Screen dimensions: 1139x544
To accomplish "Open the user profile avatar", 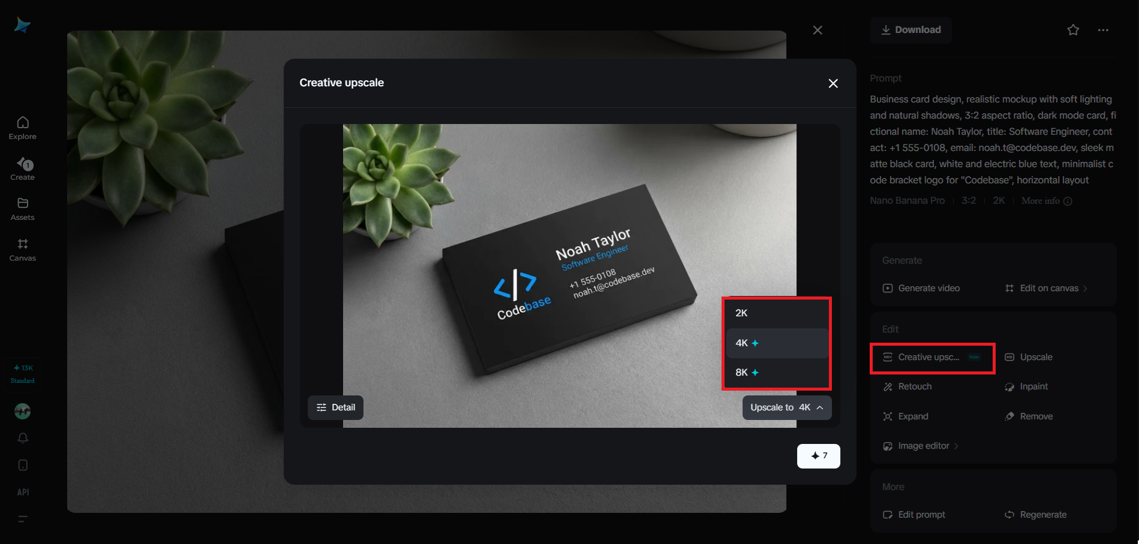I will [x=23, y=411].
